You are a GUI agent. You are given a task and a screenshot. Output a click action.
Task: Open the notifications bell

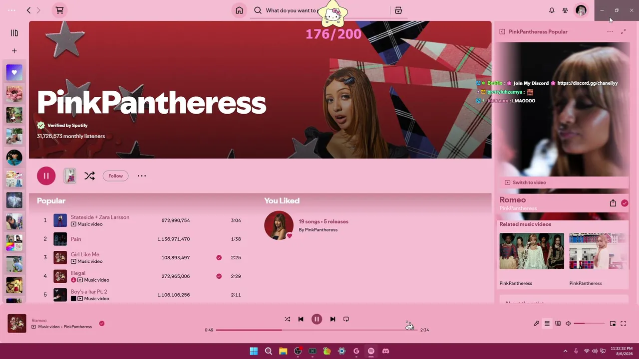point(552,10)
